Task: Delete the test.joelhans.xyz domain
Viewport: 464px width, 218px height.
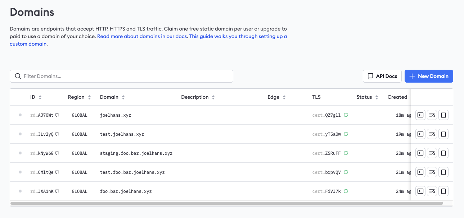Action: (x=443, y=134)
